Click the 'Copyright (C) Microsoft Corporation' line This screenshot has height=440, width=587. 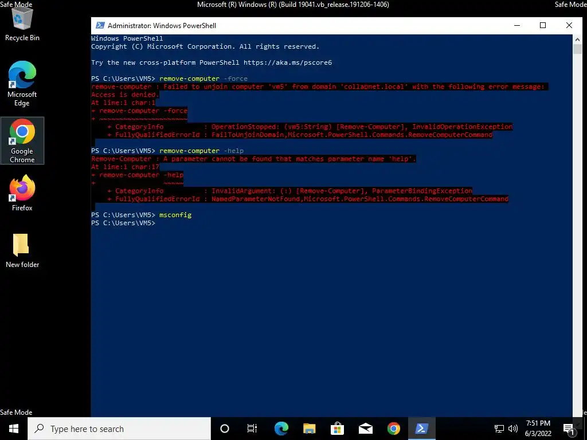coord(205,46)
